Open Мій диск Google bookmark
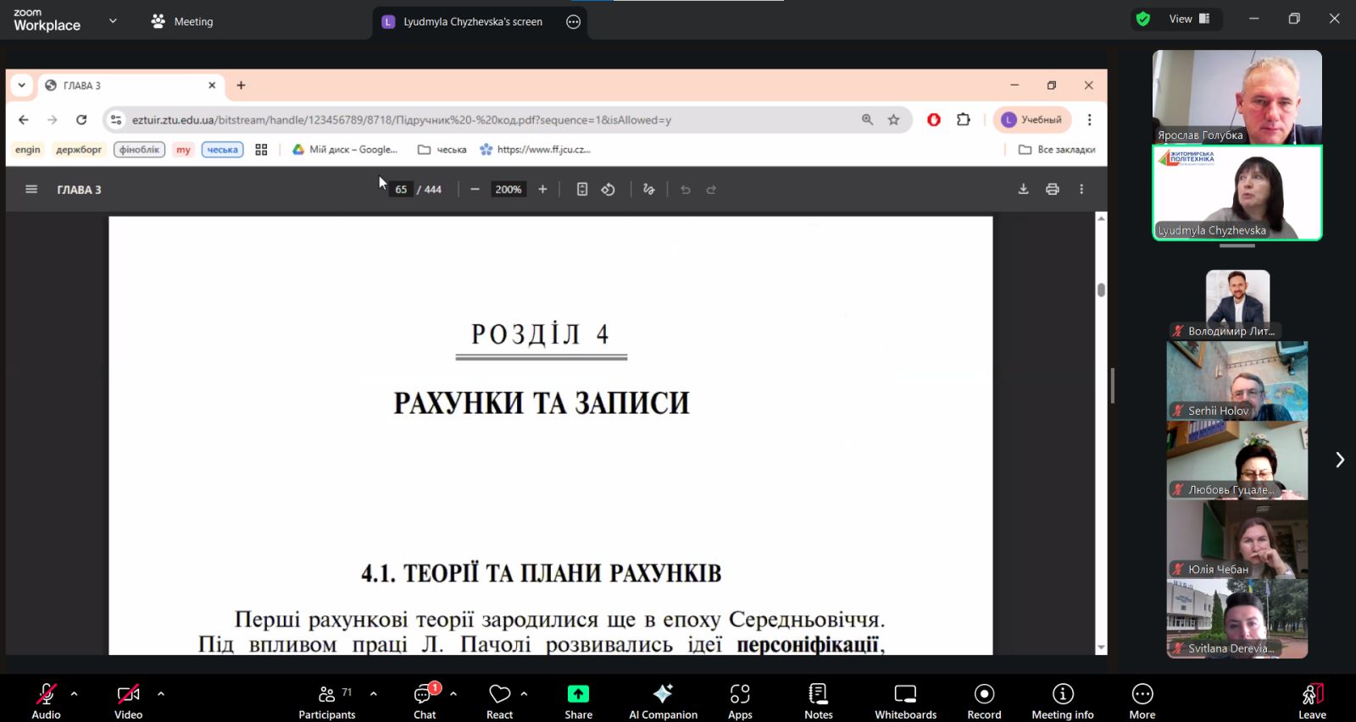Image resolution: width=1356 pixels, height=722 pixels. 345,150
